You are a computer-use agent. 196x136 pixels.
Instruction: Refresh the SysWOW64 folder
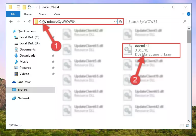pyautogui.click(x=120, y=22)
